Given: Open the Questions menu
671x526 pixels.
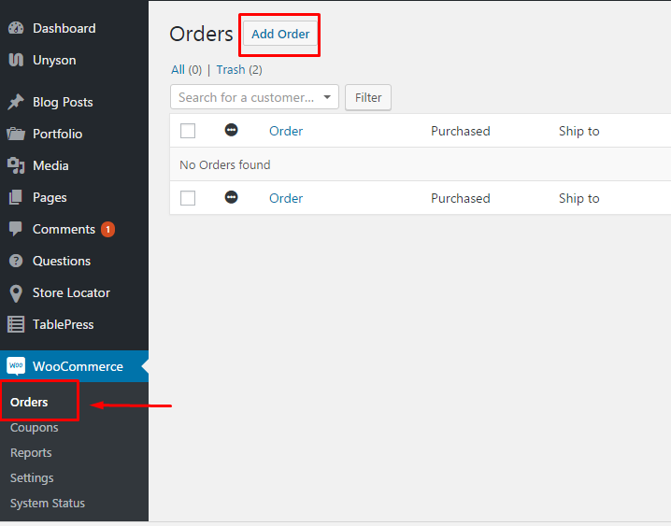Looking at the screenshot, I should [x=74, y=261].
